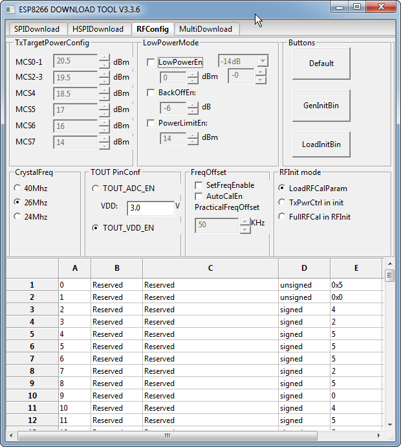The image size is (401, 447).
Task: Minimize the ESP8266 Download Tool window
Action: [340, 7]
